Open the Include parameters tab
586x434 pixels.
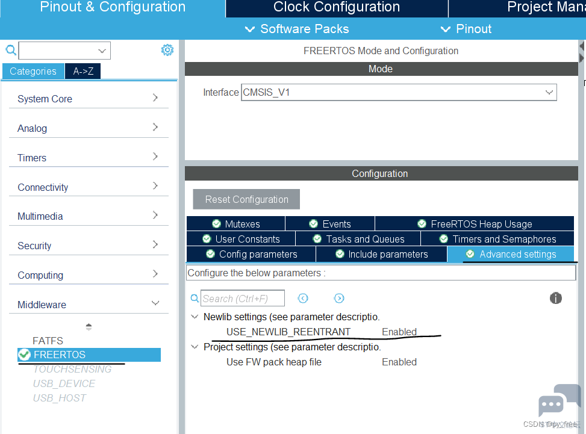(382, 254)
